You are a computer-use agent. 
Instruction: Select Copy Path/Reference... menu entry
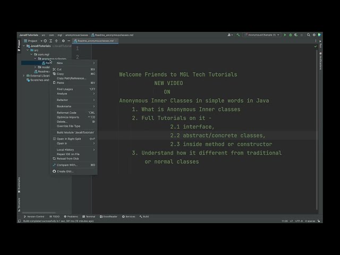tap(74, 78)
